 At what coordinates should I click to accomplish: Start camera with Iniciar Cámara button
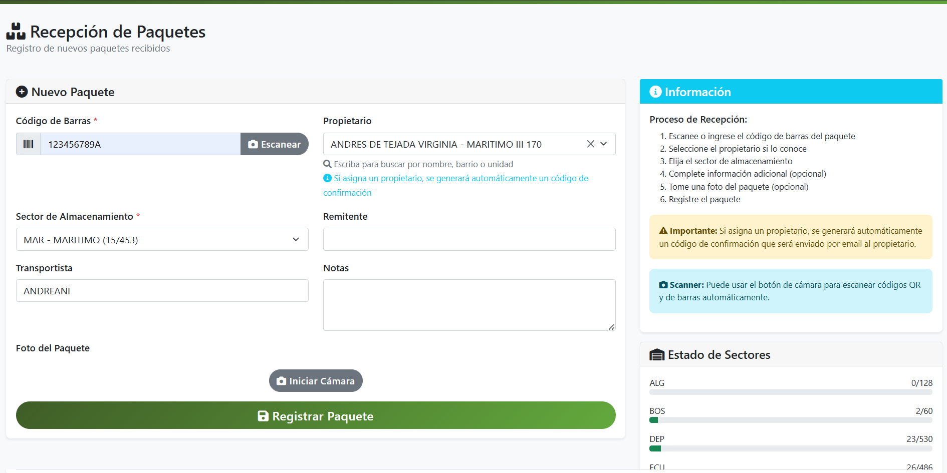(x=316, y=381)
